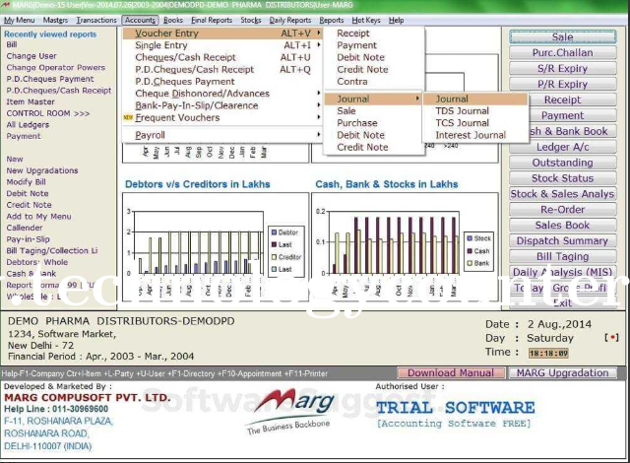Click the S/R Expiry button
The width and height of the screenshot is (630, 463).
562,68
